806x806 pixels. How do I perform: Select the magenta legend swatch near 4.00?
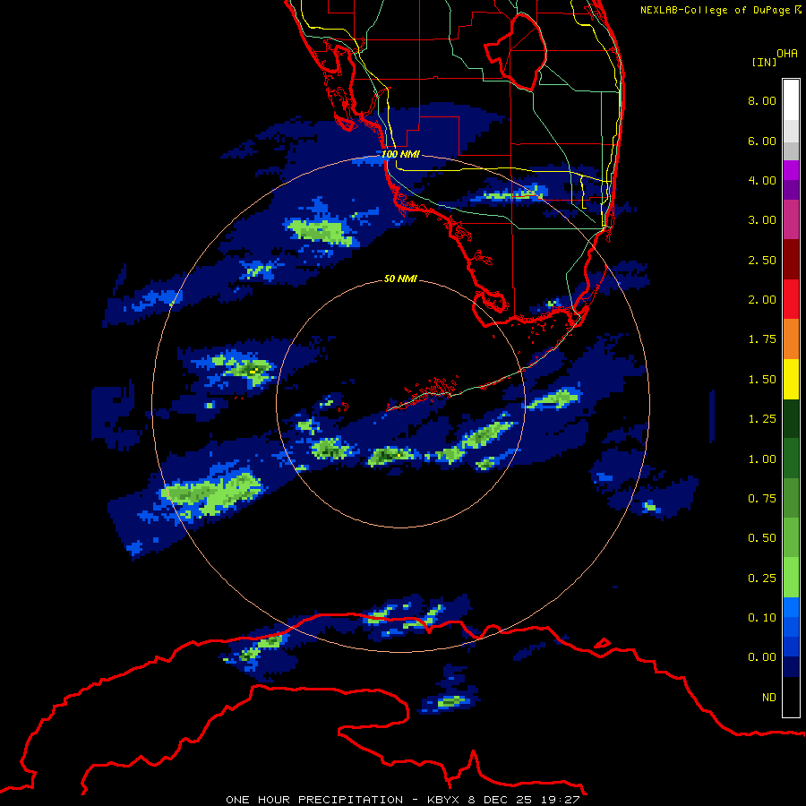click(x=791, y=170)
